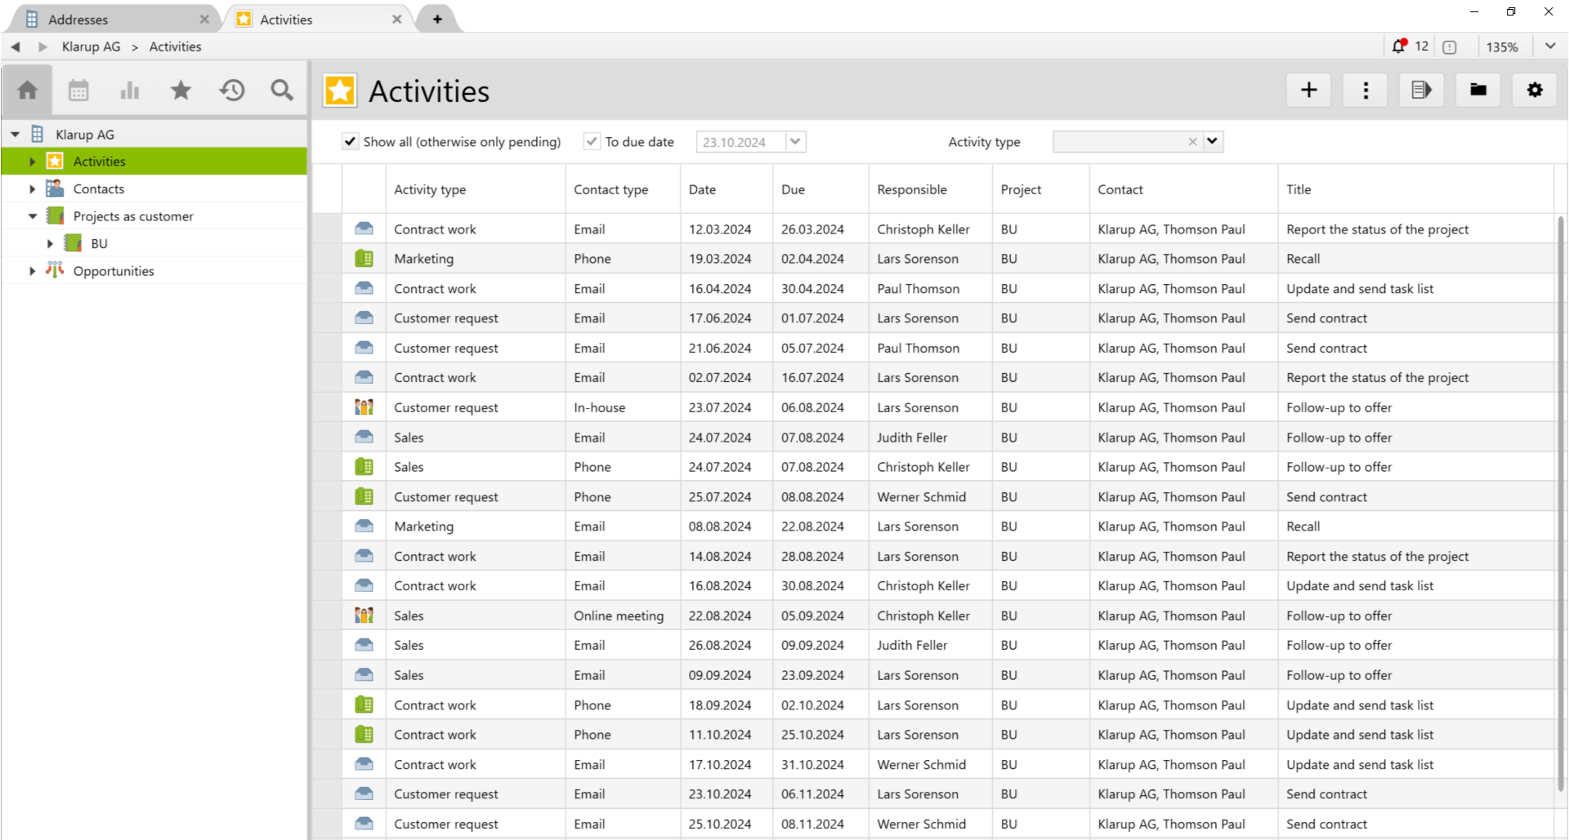Collapse the Projects as customer node
The width and height of the screenshot is (1569, 840).
(32, 216)
